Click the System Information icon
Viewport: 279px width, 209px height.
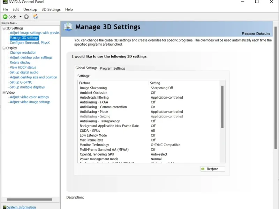5,207
